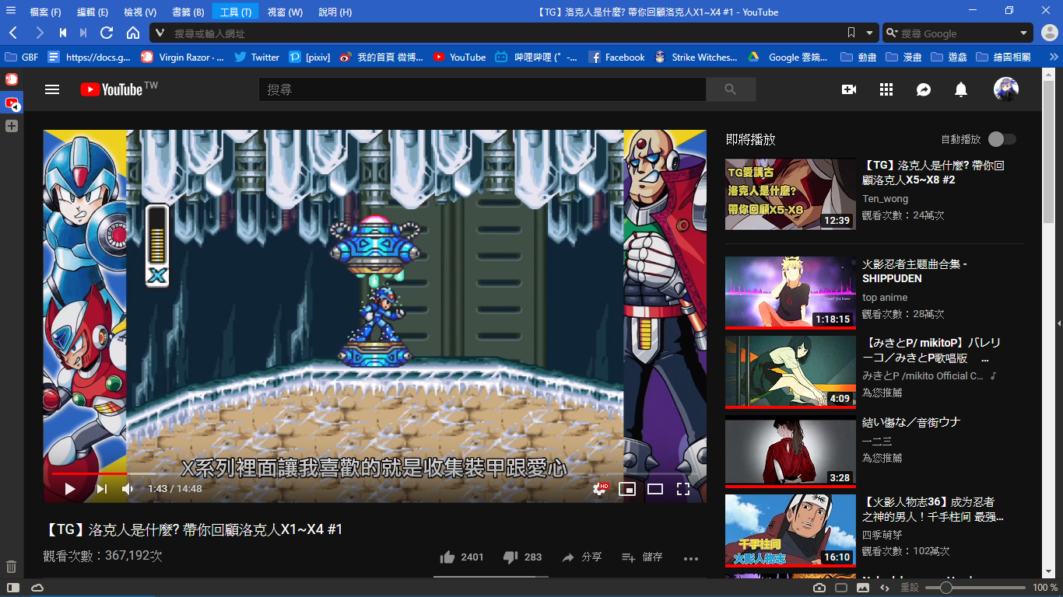This screenshot has width=1063, height=597.
Task: Reset zoom with the 重設 button
Action: tap(910, 588)
